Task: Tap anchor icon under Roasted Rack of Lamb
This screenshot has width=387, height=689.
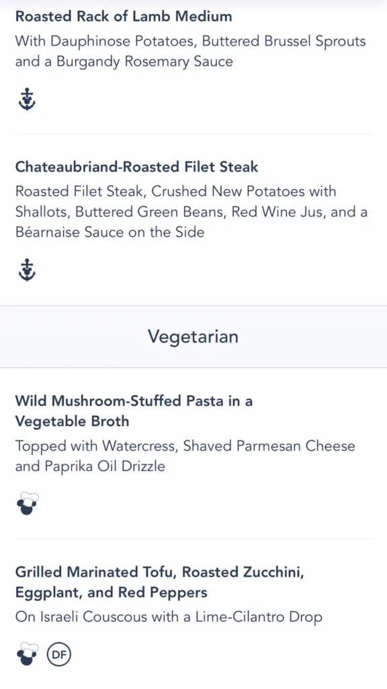Action: tap(27, 100)
